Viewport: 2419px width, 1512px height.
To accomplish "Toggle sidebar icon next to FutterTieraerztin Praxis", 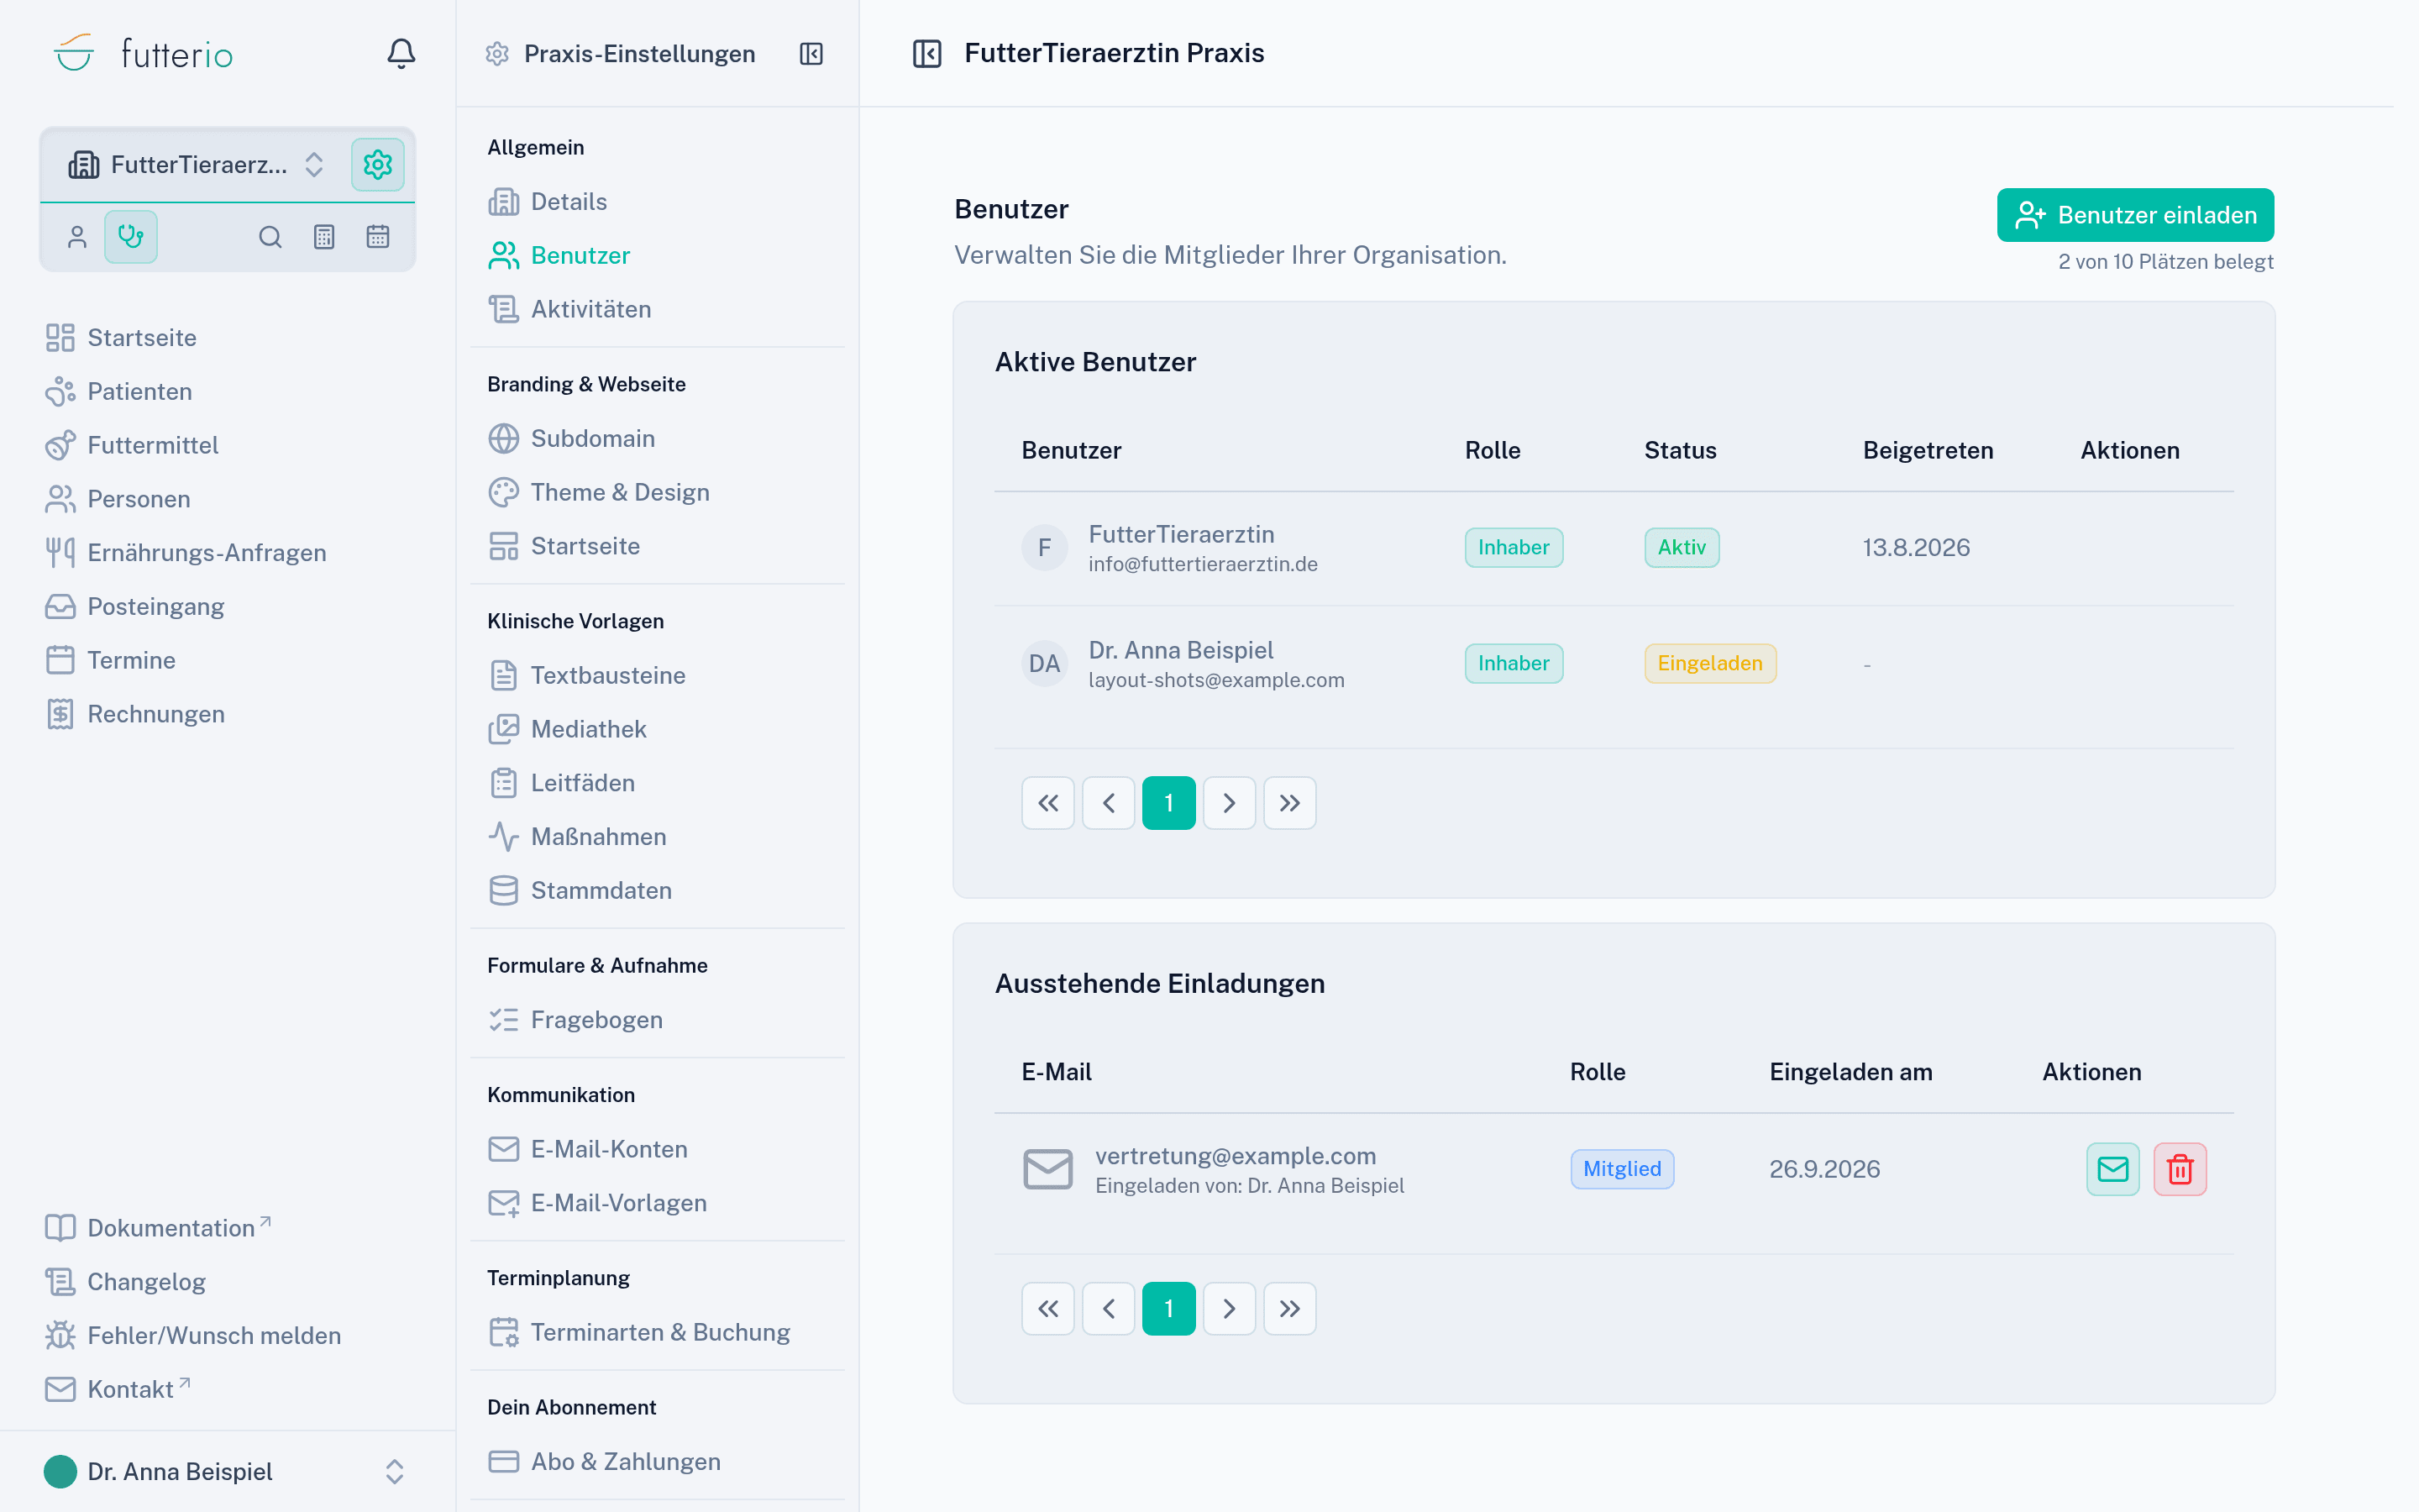I will click(x=926, y=53).
